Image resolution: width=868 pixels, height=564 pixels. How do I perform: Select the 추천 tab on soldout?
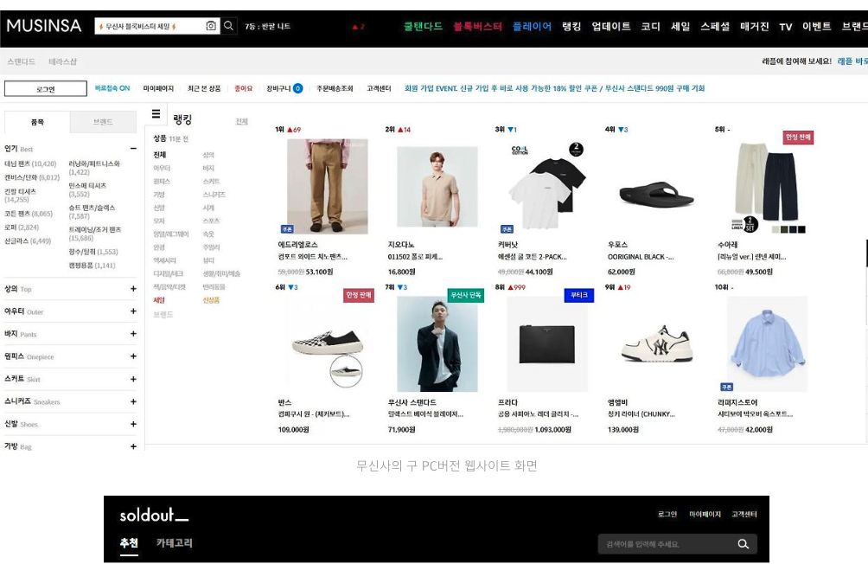(129, 543)
